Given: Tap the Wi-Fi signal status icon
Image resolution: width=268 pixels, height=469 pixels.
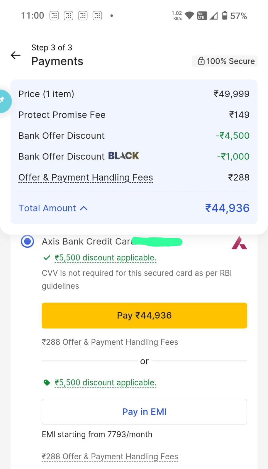Looking at the screenshot, I should coord(189,16).
